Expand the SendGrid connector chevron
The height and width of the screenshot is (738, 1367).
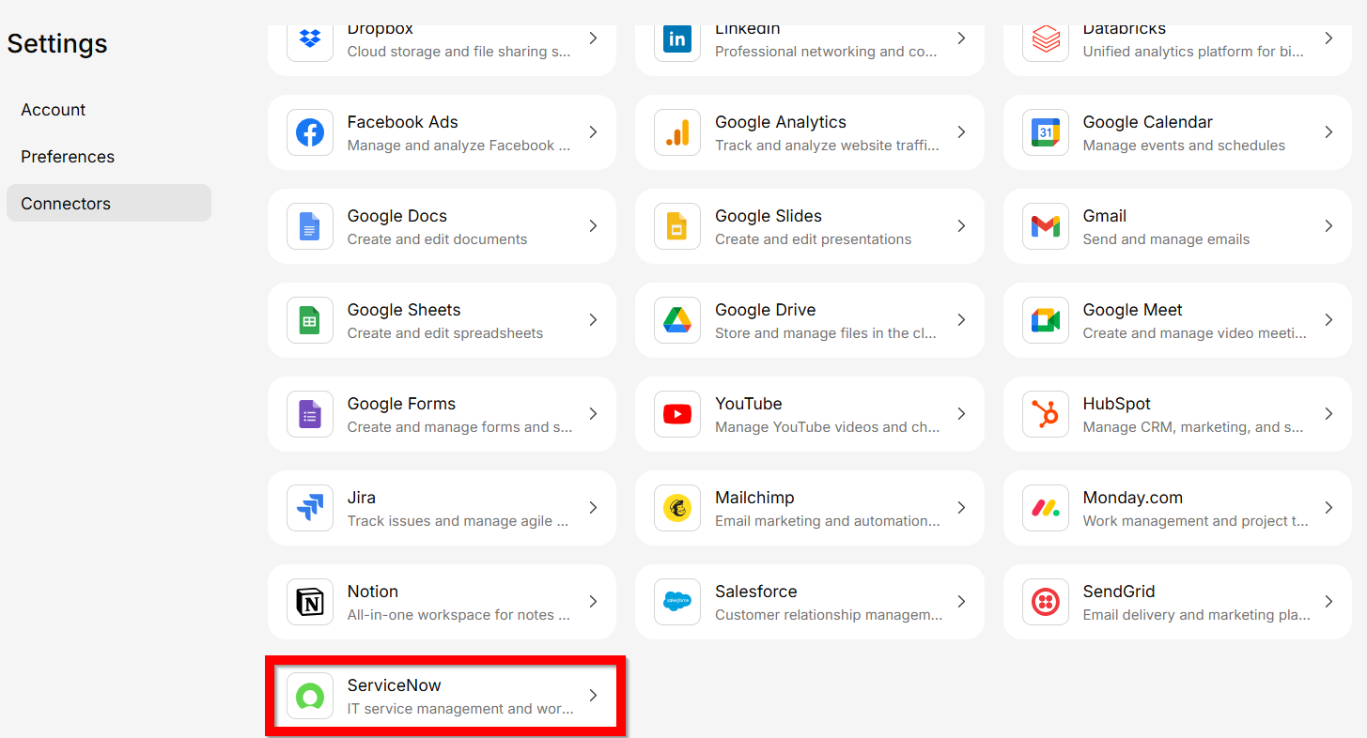point(1328,602)
